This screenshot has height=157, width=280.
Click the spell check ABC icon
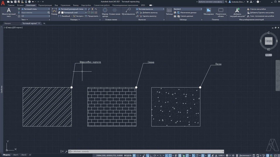pyautogui.click(x=19, y=9)
